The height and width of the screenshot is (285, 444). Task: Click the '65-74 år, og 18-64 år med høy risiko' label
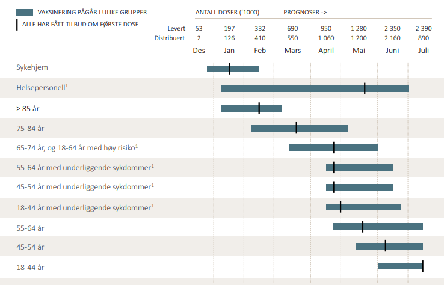click(77, 147)
